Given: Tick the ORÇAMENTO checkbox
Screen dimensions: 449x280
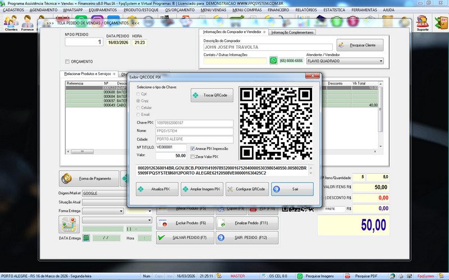Looking at the screenshot, I should tap(67, 62).
